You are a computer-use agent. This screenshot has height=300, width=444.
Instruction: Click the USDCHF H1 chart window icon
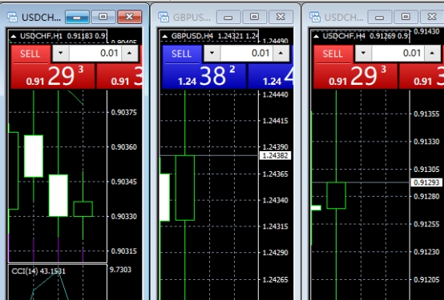coord(12,17)
